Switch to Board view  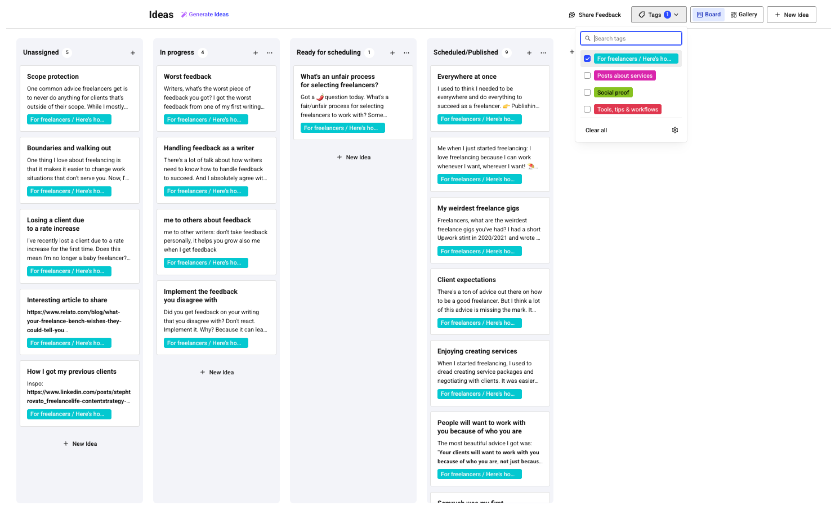click(708, 15)
